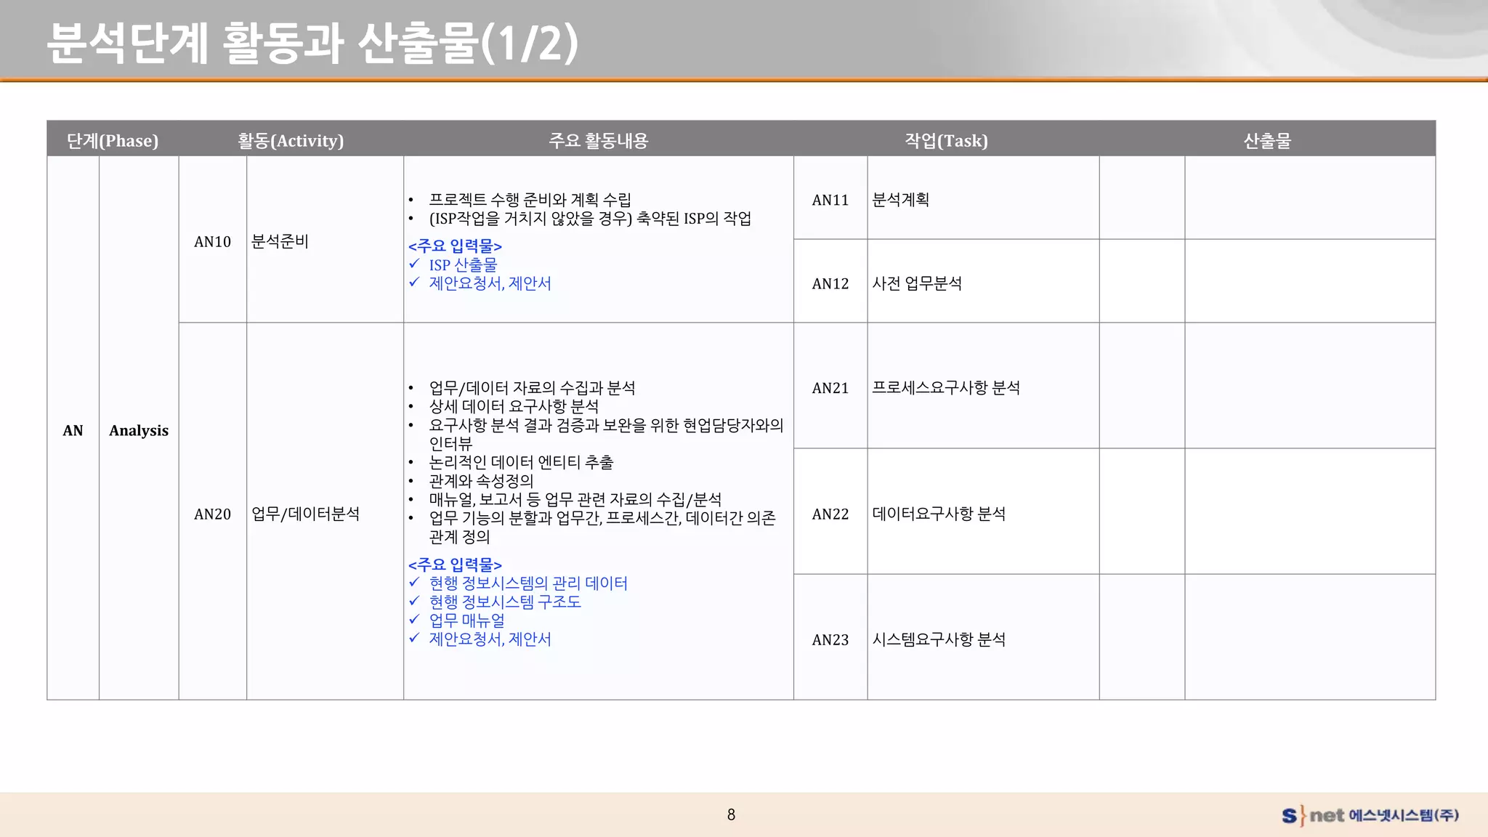Click the 단계(Phase) column header
The image size is (1488, 837).
pyautogui.click(x=113, y=140)
